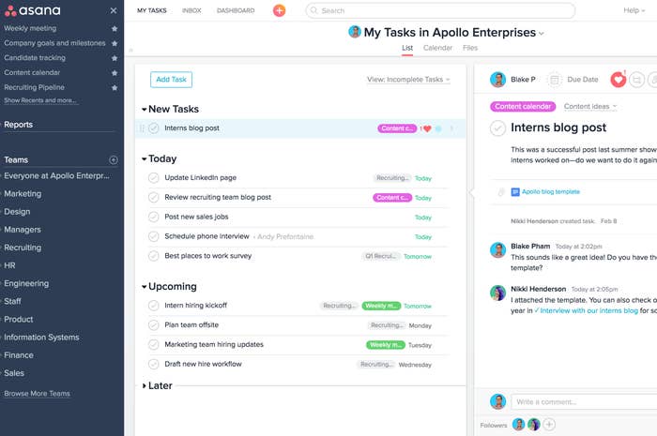
Task: Click the star beside Content calendar
Action: tap(115, 73)
